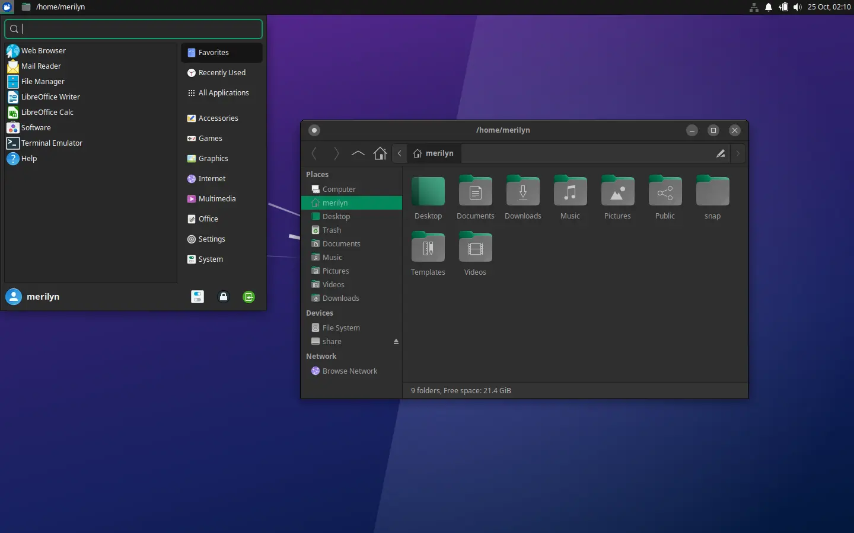Open LibreOffice Writer from the menu
Screen dimensions: 854x533
[x=50, y=97]
